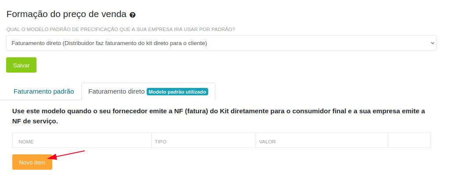Select the Faturamento direto tab label
The width and height of the screenshot is (470, 178).
coord(116,91)
